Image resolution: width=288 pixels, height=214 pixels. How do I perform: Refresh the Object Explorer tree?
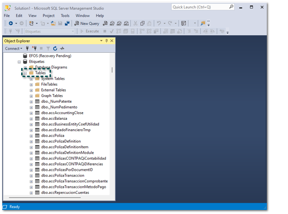point(55,48)
